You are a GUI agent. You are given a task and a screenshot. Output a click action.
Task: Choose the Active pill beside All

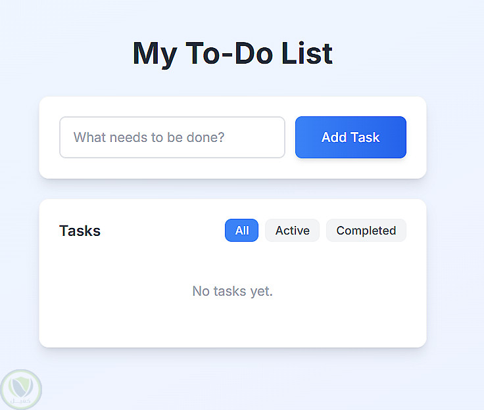point(292,231)
